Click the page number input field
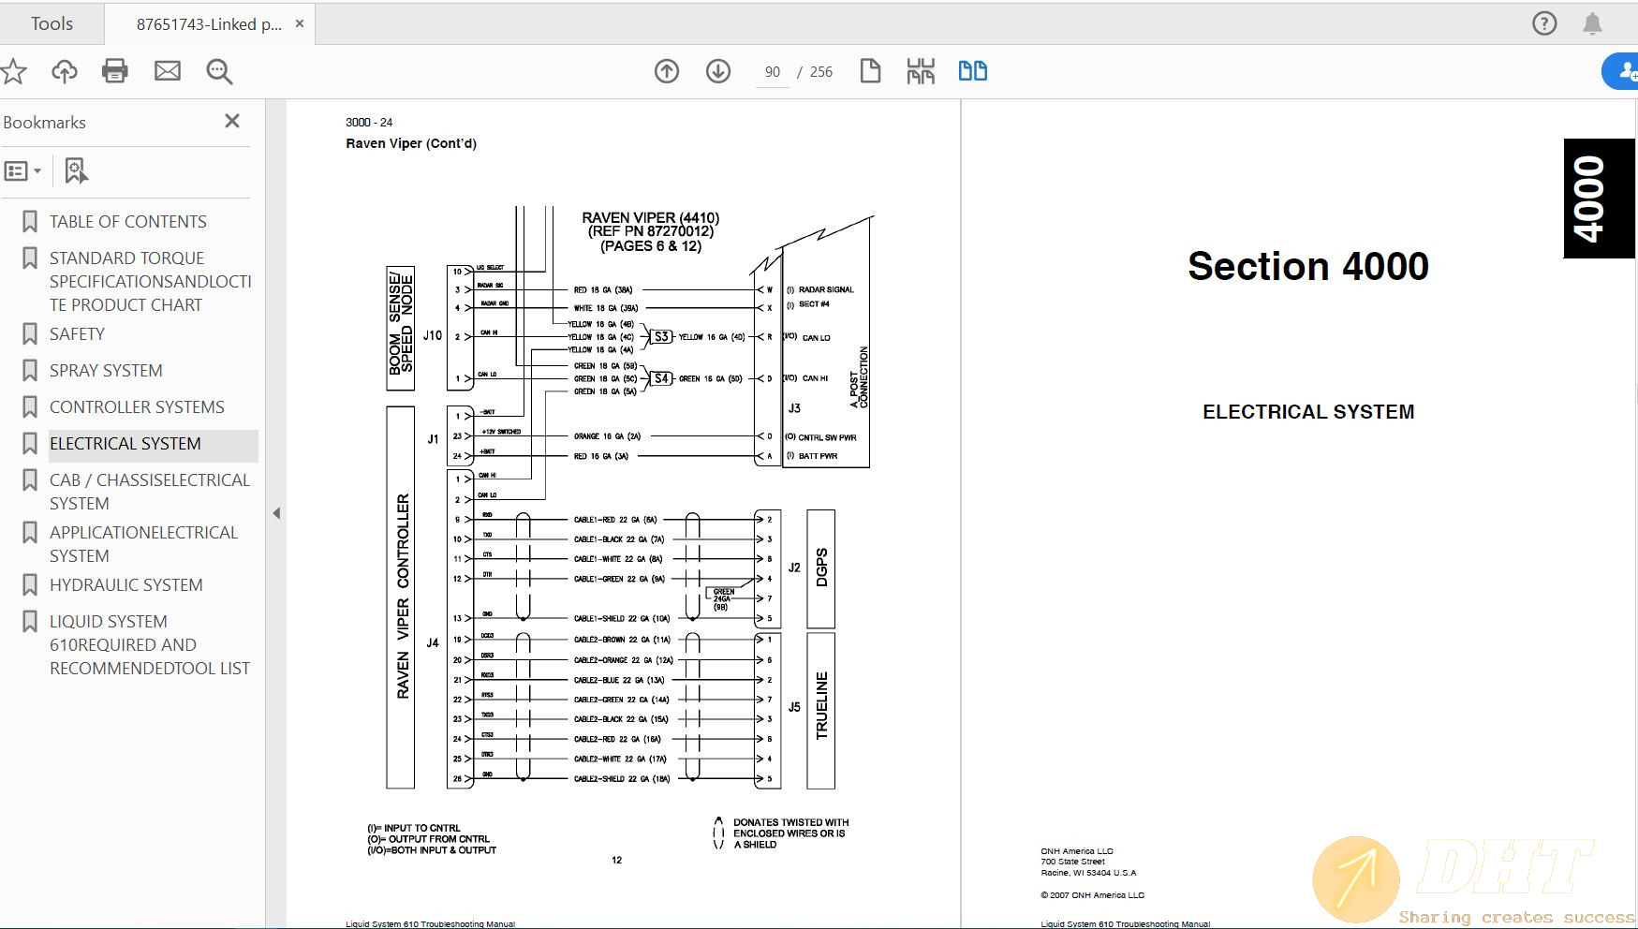This screenshot has height=929, width=1638. click(x=771, y=71)
